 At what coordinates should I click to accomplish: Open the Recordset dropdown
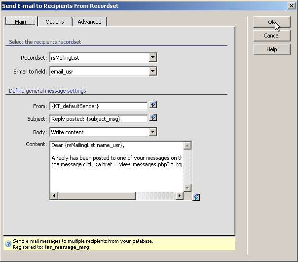pos(152,58)
